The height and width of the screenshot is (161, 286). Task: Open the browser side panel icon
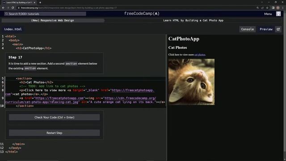tap(273, 8)
